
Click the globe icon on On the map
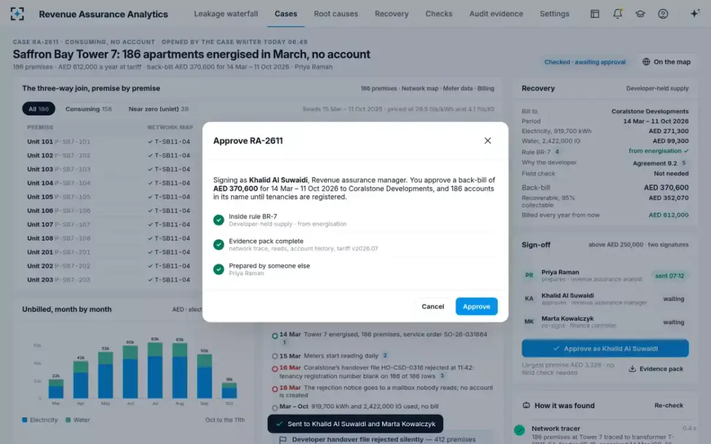tap(646, 62)
